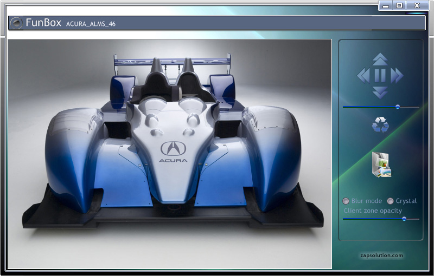Go to next image with right arrow
The height and width of the screenshot is (276, 434).
tap(397, 76)
